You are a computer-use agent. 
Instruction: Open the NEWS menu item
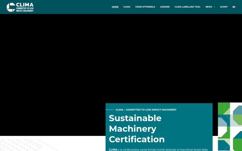pos(209,7)
